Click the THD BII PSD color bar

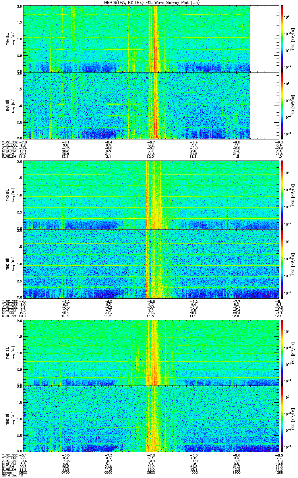283,263
